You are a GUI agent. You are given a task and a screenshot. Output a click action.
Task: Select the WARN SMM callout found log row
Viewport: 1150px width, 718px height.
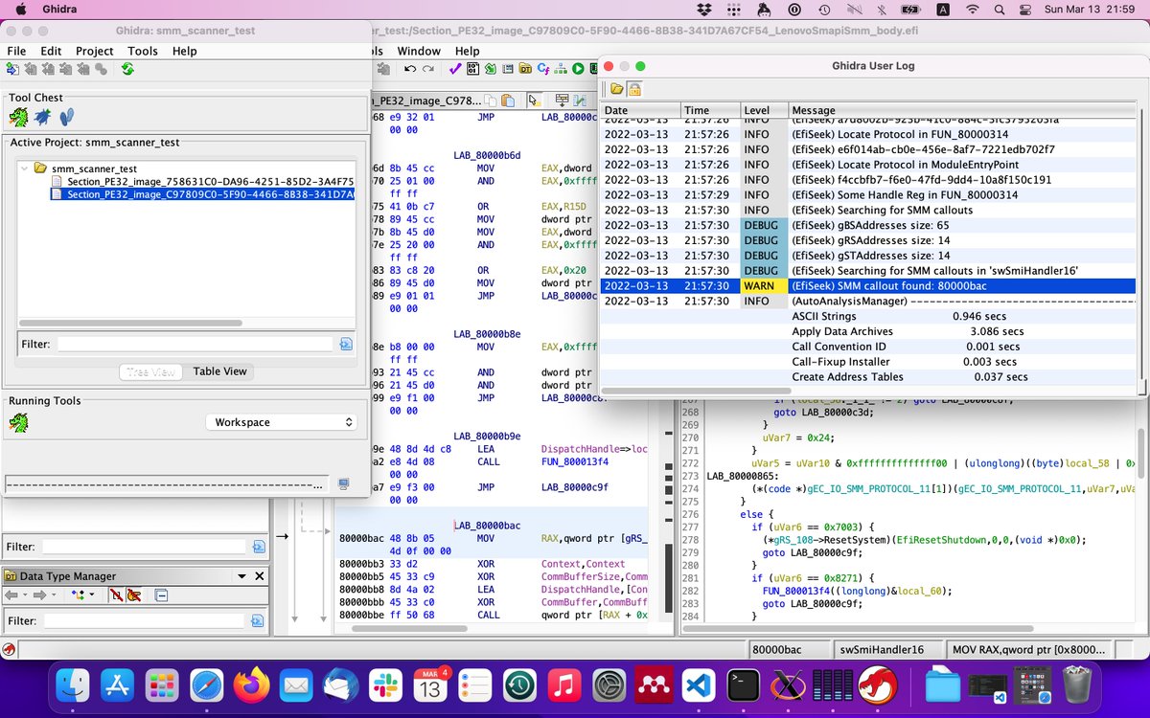(x=870, y=285)
